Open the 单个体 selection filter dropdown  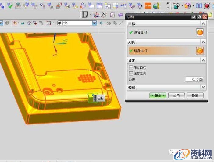95,23
